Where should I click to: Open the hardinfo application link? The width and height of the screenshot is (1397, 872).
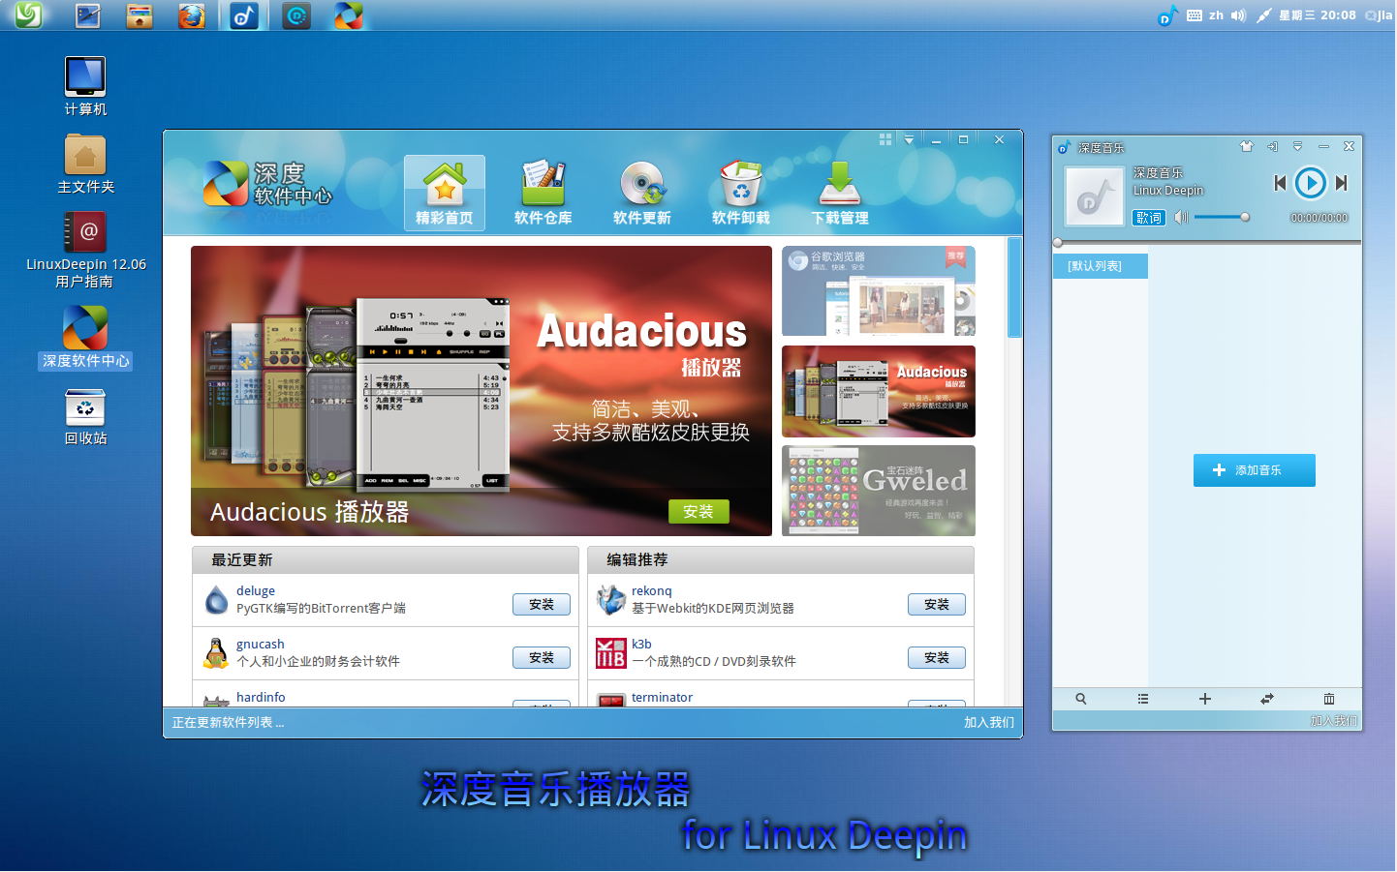261,698
